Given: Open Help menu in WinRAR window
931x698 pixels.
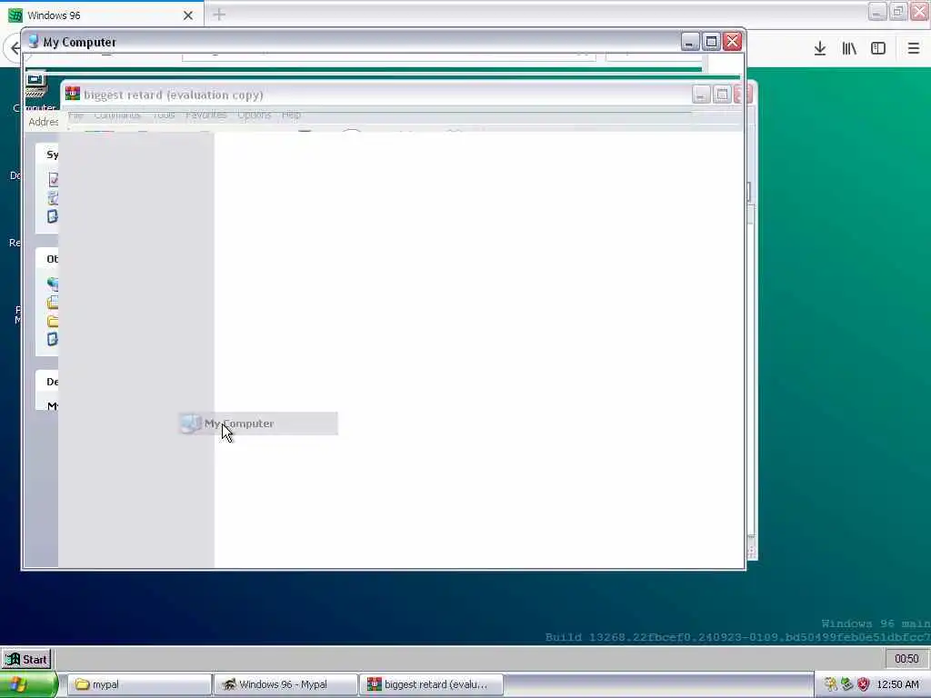Looking at the screenshot, I should (x=291, y=115).
